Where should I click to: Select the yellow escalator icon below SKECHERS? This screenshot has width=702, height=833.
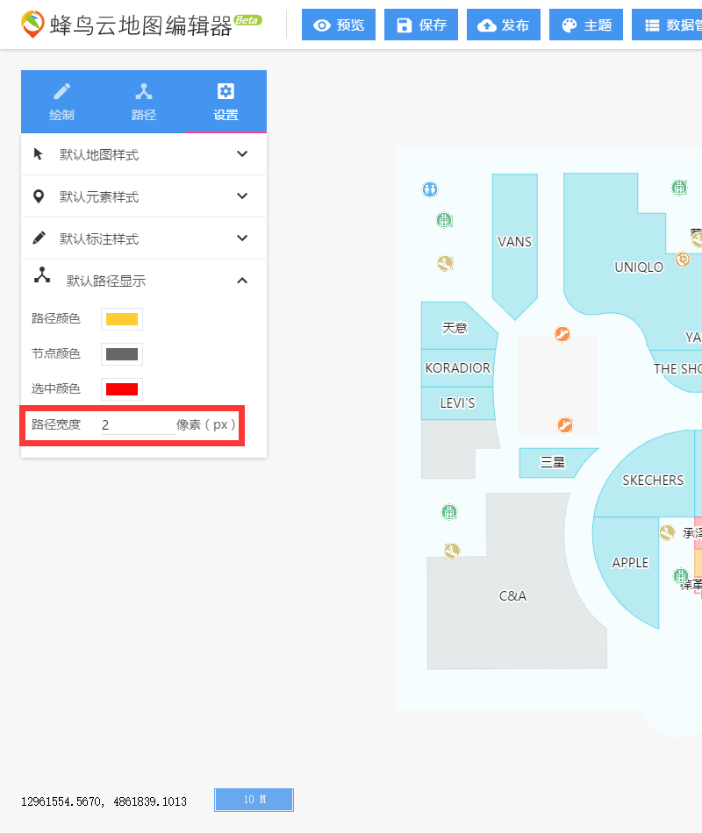click(x=668, y=531)
